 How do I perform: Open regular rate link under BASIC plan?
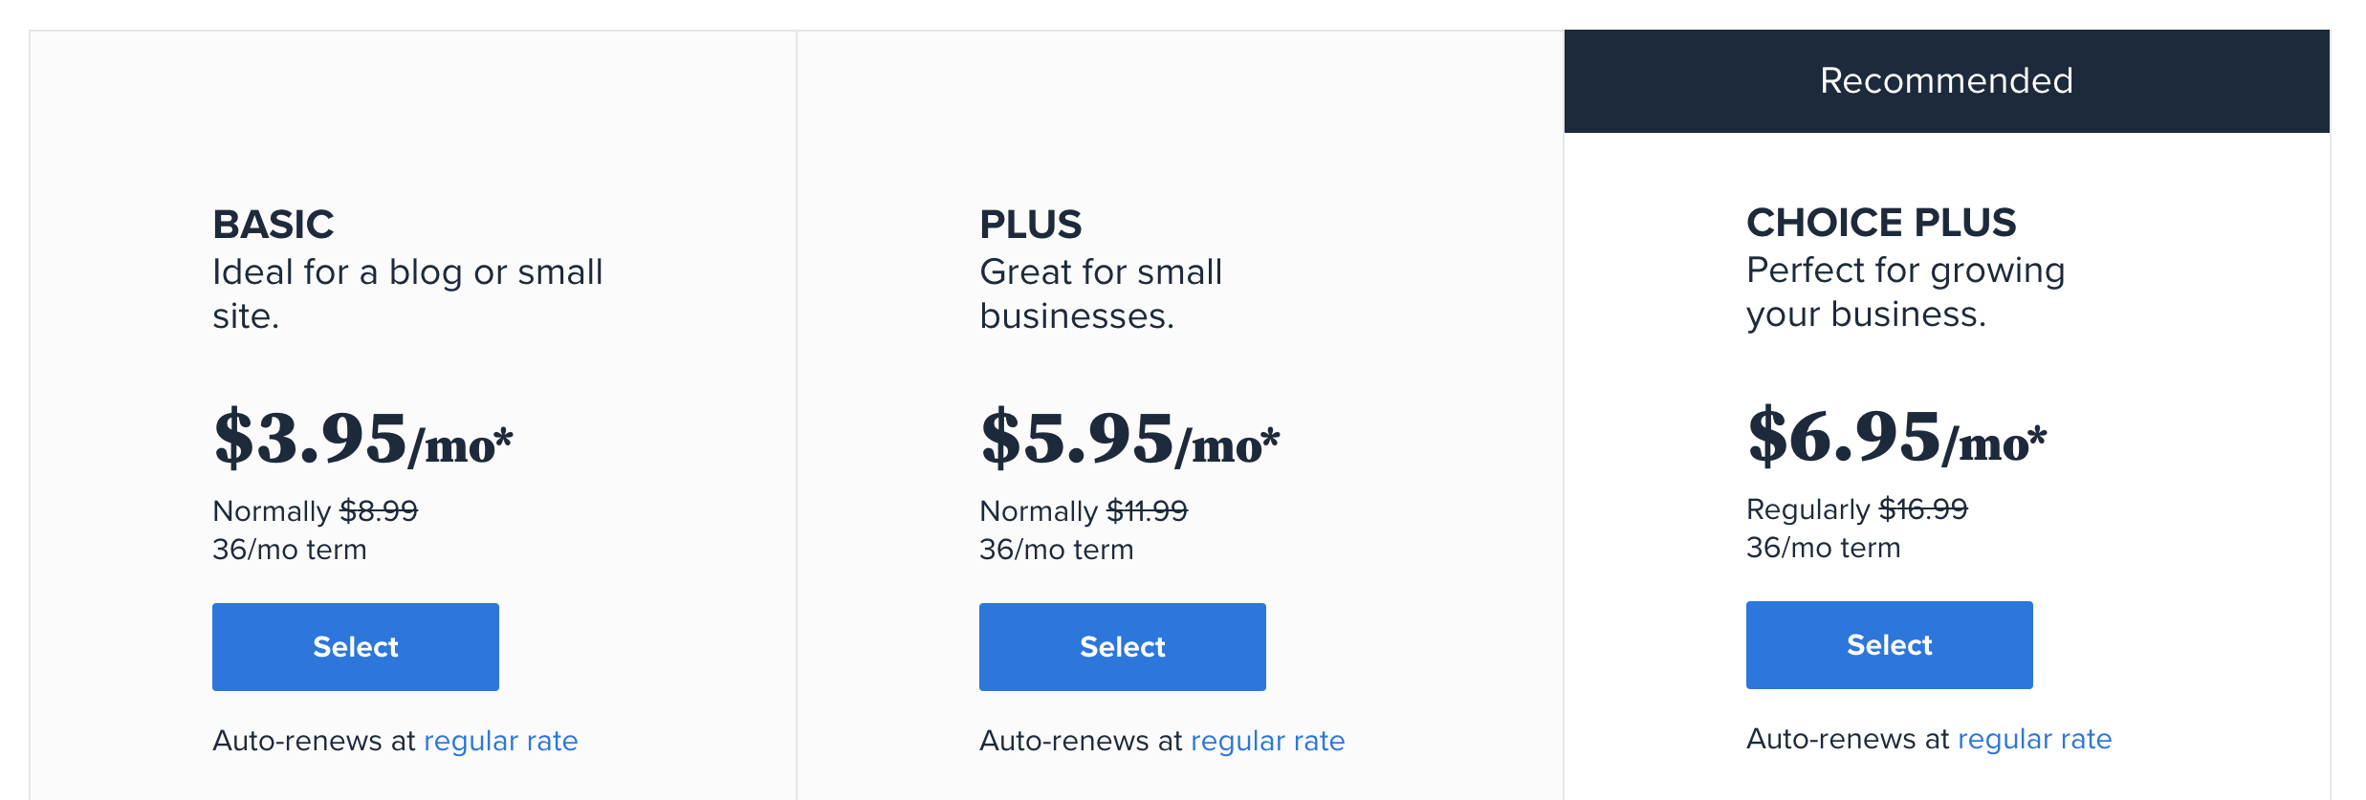[501, 741]
